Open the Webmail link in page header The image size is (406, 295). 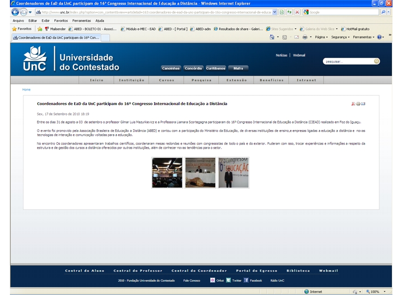tap(299, 55)
